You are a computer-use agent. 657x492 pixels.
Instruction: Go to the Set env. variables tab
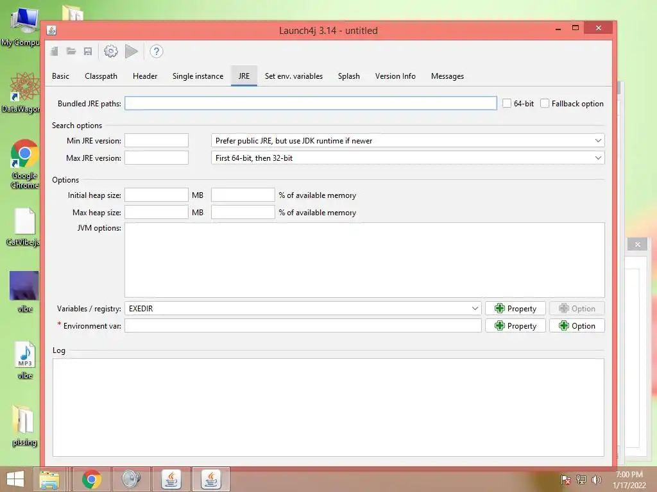coord(294,76)
